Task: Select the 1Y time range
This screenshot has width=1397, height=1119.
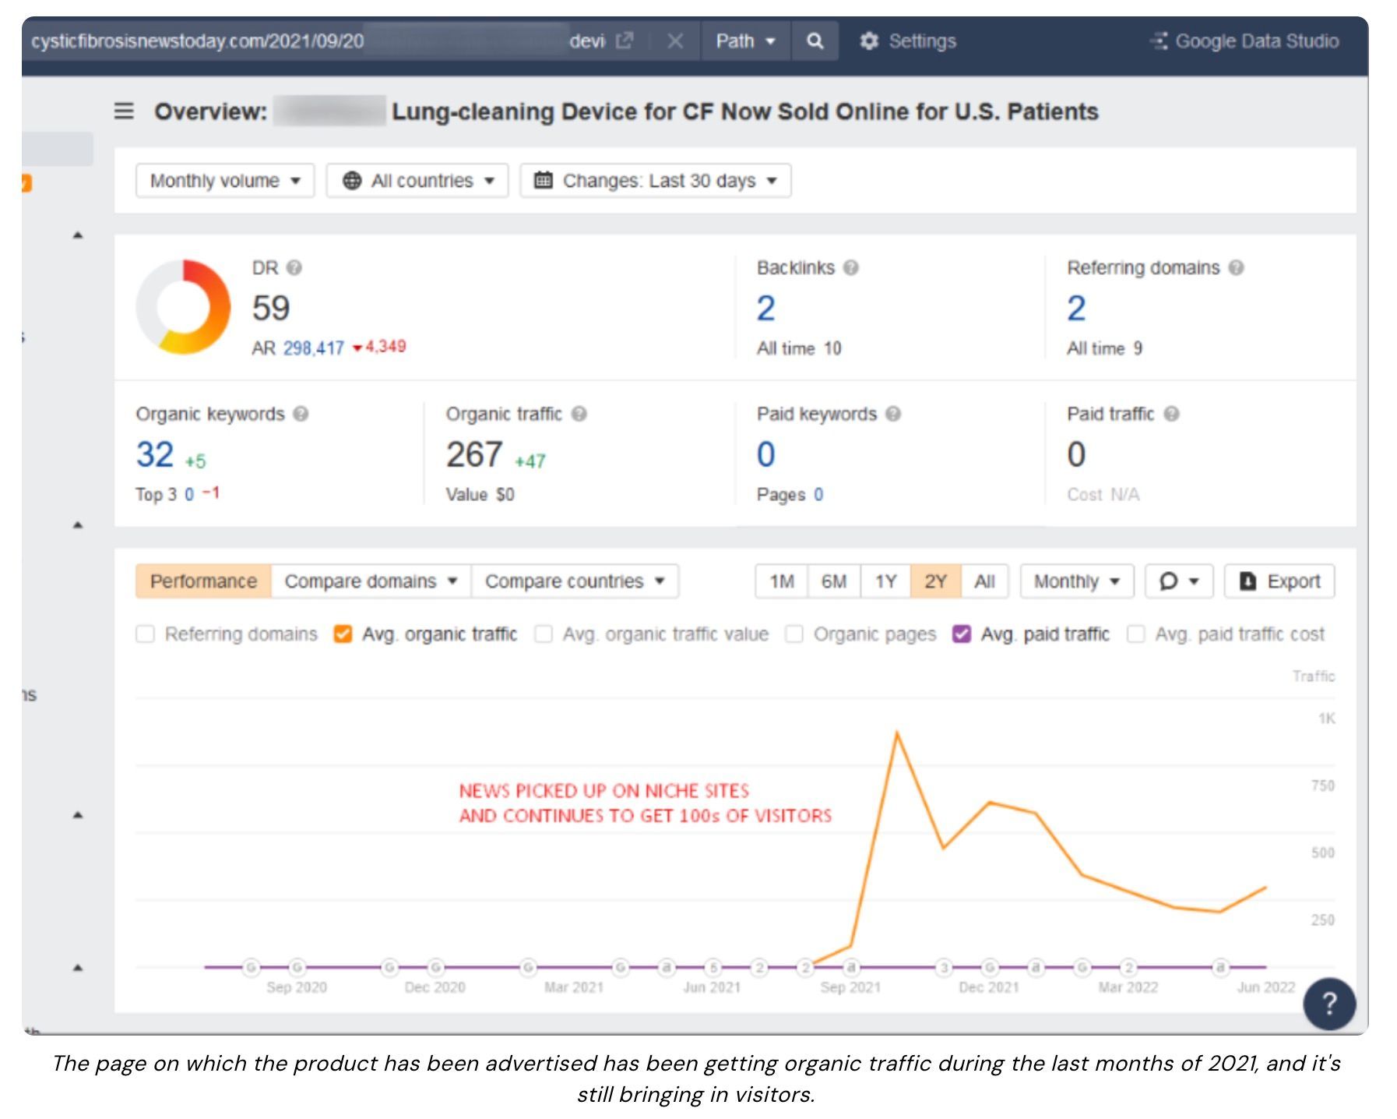Action: [x=885, y=581]
